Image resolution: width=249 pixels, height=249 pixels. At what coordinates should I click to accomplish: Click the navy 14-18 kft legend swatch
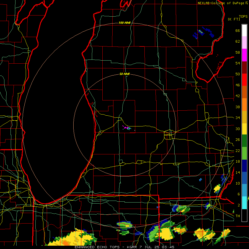[x=244, y=166]
